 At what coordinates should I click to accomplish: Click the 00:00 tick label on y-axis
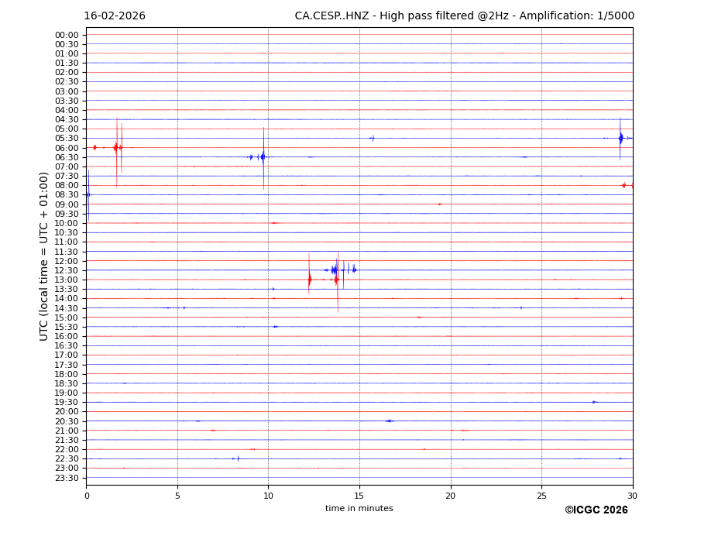[66, 35]
